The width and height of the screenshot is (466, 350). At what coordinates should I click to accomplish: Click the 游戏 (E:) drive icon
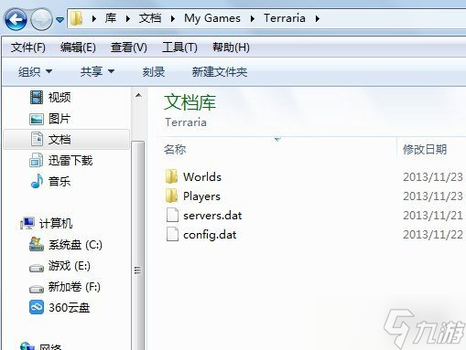(x=37, y=268)
